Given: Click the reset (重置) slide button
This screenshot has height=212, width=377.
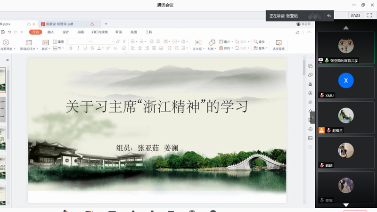Looking at the screenshot, I should pos(59,41).
